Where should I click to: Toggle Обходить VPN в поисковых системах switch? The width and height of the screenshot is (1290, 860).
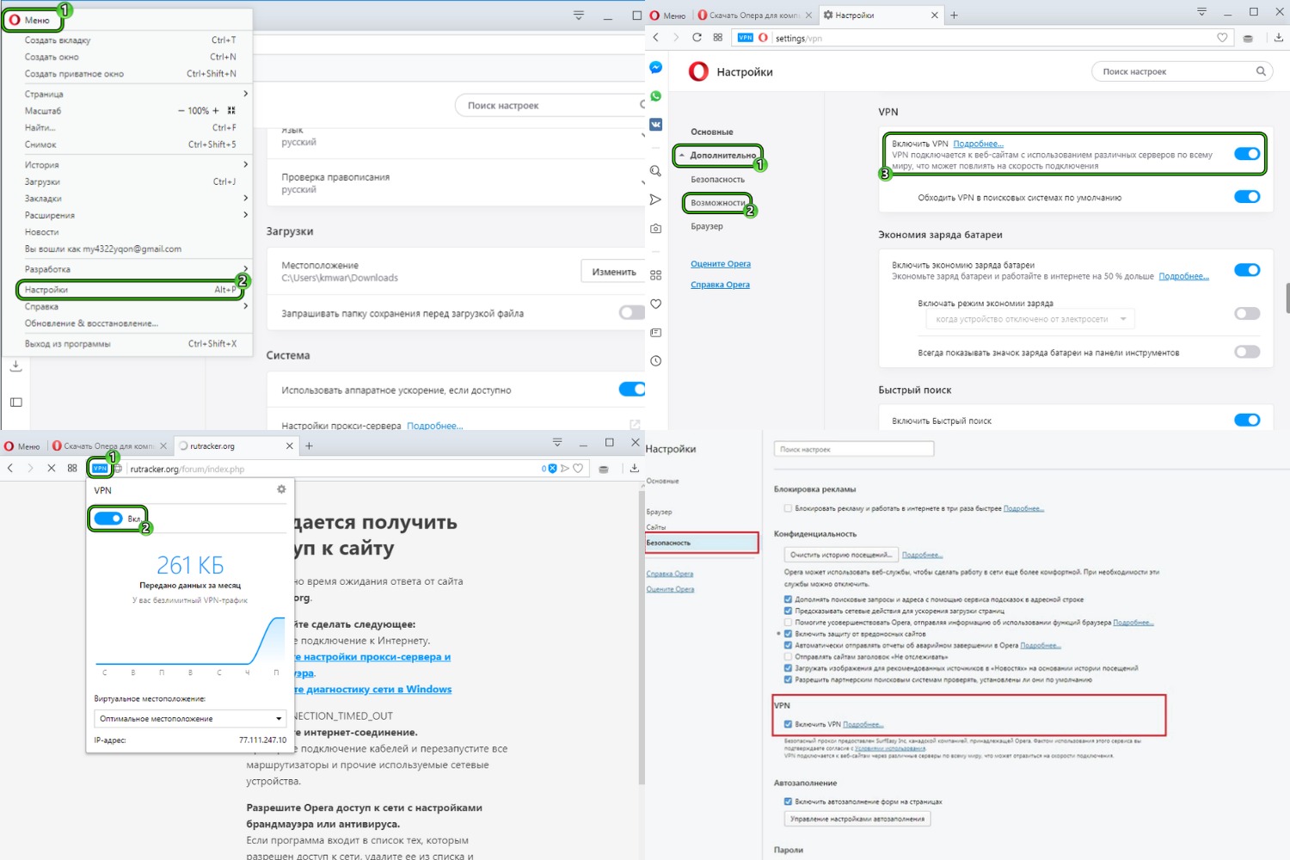[x=1247, y=197]
